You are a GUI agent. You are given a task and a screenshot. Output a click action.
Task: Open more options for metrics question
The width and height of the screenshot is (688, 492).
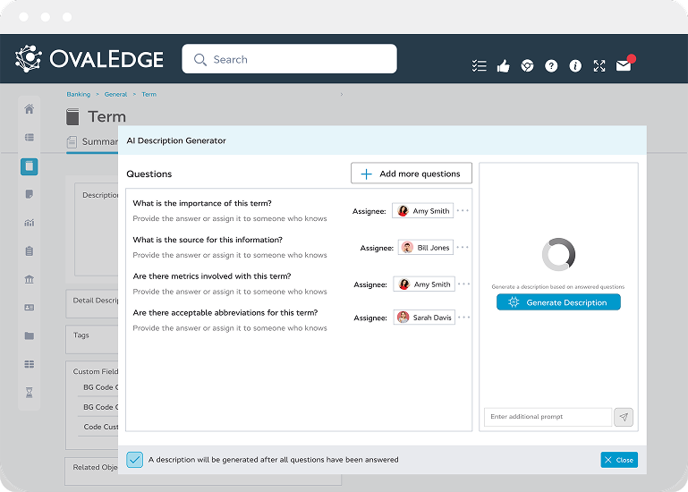[x=463, y=284]
